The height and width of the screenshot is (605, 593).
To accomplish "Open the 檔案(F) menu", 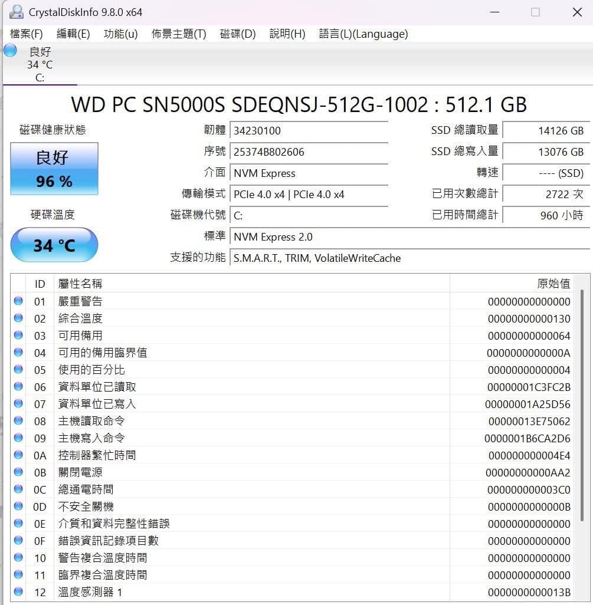I will click(x=26, y=34).
